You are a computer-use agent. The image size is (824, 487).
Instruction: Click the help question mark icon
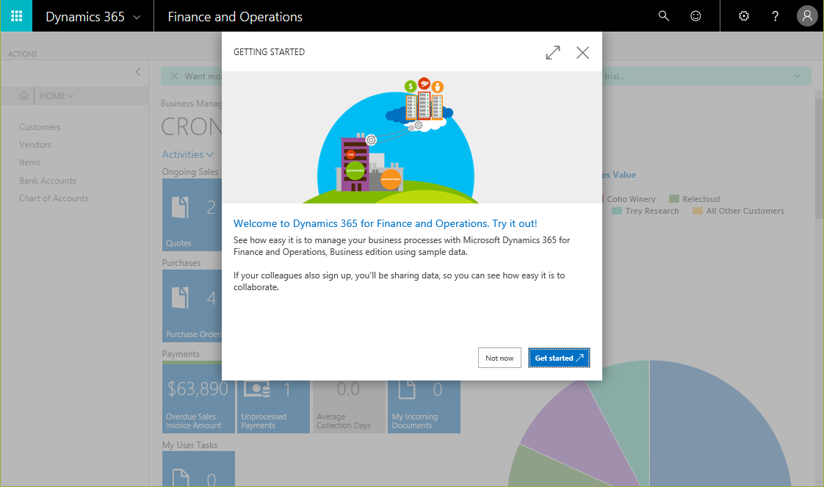(775, 15)
